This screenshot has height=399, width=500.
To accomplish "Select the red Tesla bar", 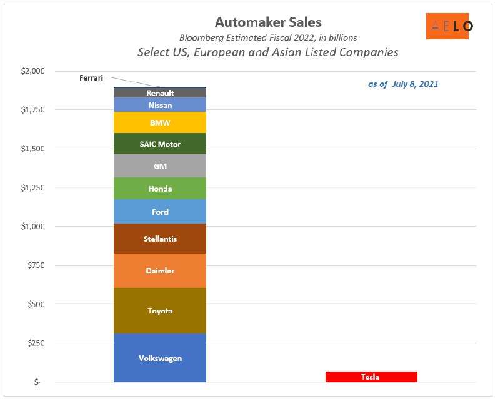I will [x=371, y=377].
